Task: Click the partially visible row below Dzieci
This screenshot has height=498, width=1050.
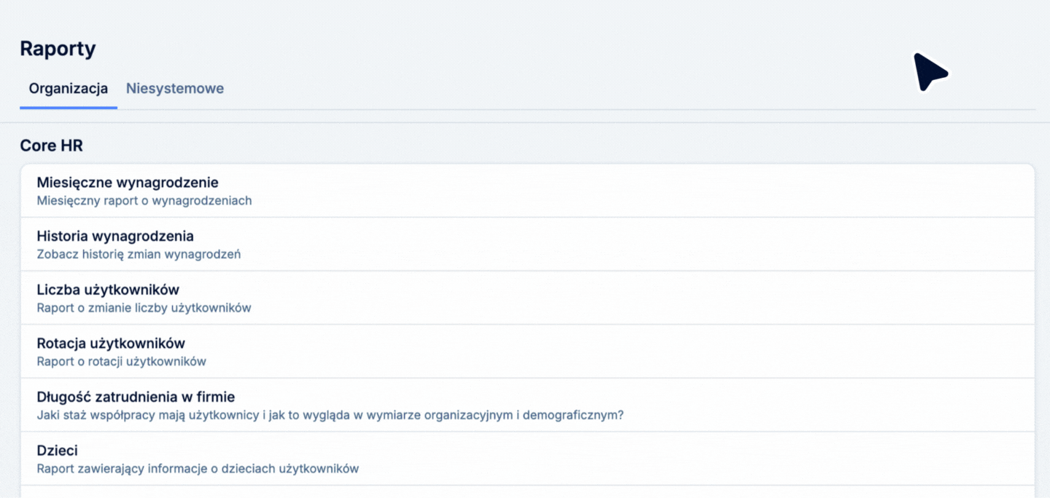Action: (x=527, y=492)
